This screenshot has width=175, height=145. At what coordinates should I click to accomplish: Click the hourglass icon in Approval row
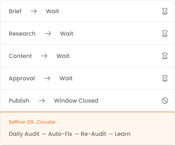click(165, 78)
